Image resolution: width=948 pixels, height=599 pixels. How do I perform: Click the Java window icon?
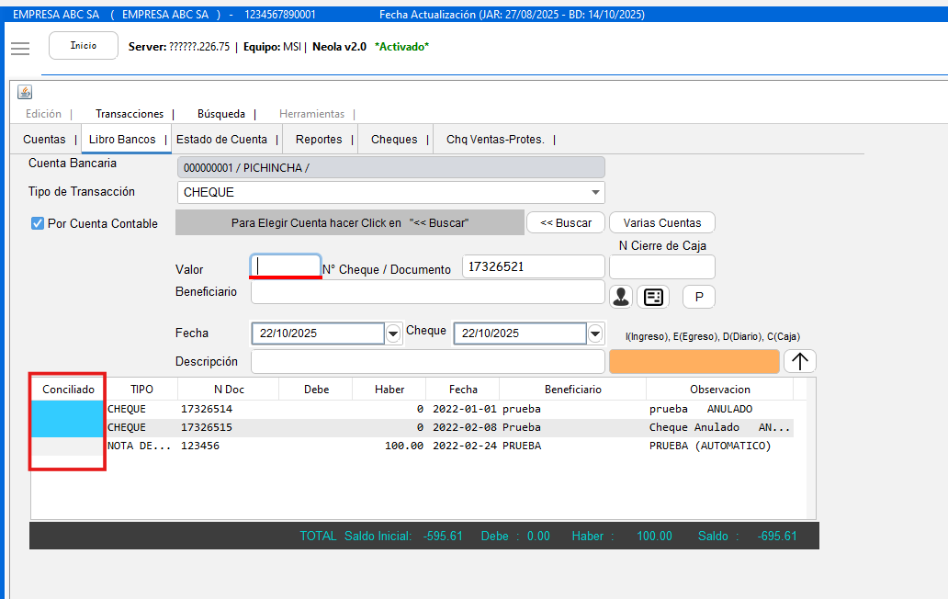coord(25,92)
